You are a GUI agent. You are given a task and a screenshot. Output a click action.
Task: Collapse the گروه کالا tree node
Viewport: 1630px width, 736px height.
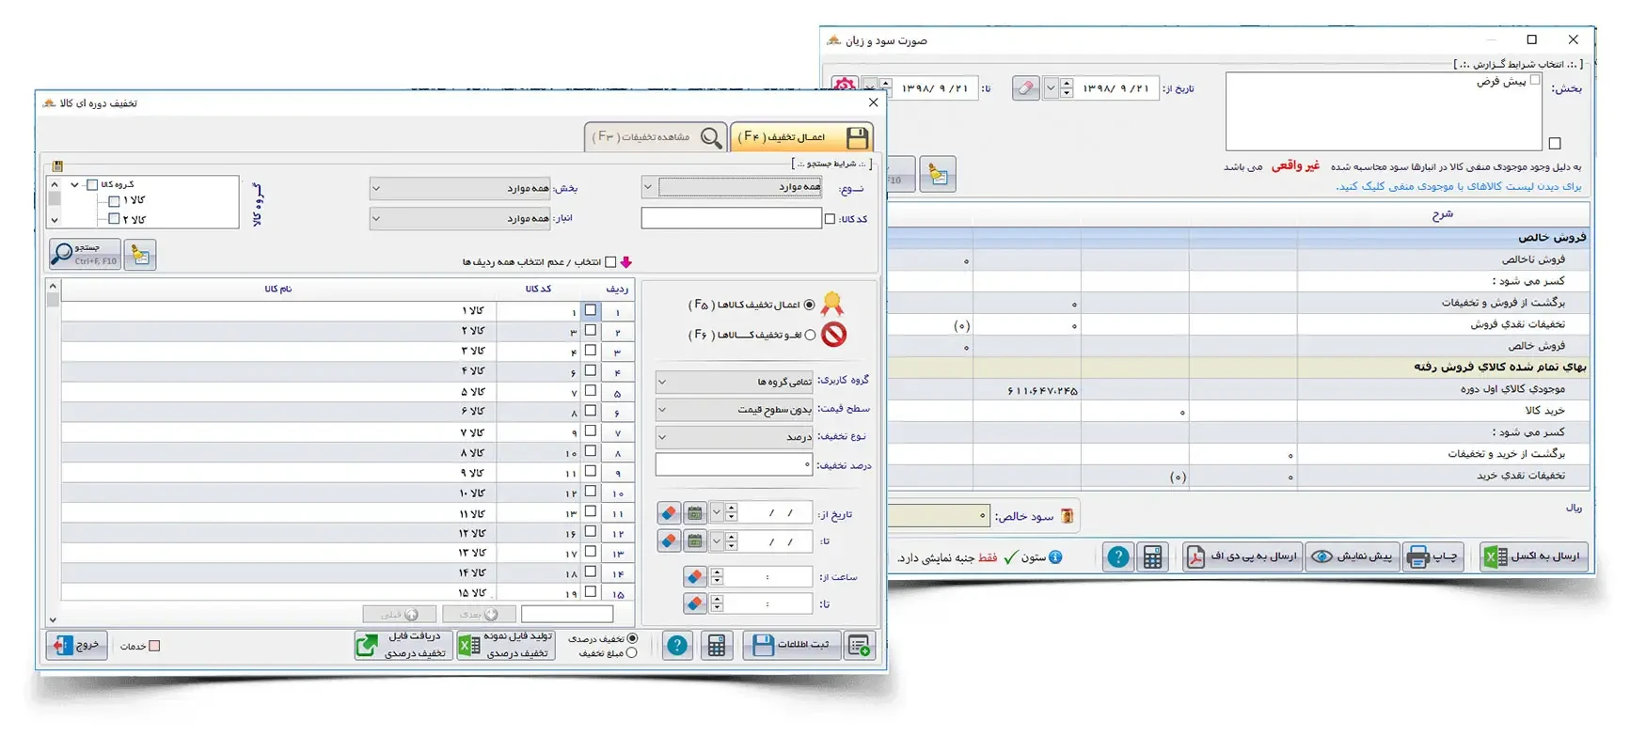tap(75, 185)
